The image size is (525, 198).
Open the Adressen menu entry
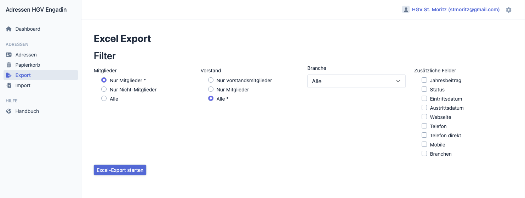pos(26,55)
